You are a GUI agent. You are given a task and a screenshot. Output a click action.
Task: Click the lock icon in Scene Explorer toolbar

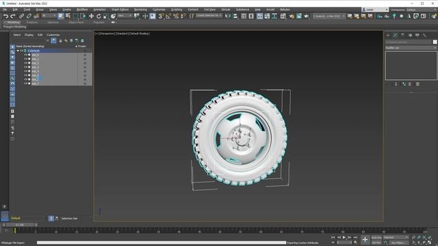(x=60, y=41)
